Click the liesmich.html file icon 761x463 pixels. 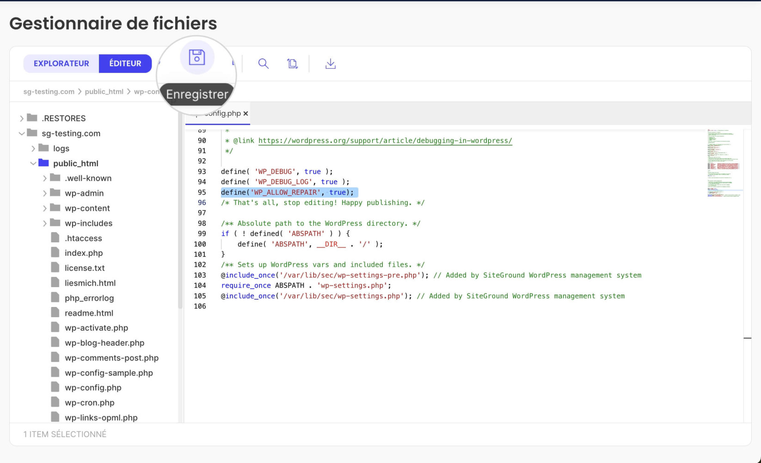(55, 283)
